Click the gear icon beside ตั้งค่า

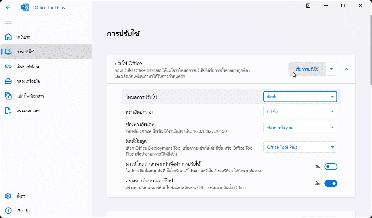[x=8, y=196]
